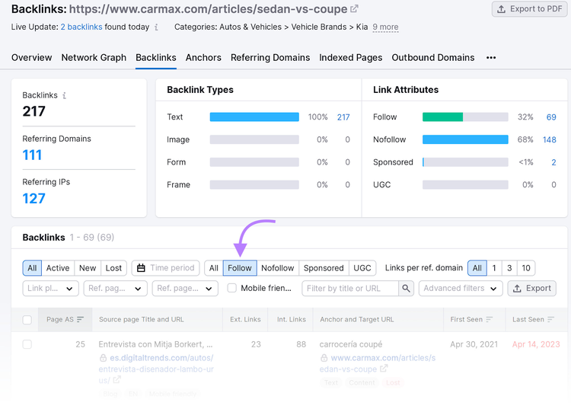Open the Backlinks tab
The width and height of the screenshot is (571, 409).
tap(156, 58)
